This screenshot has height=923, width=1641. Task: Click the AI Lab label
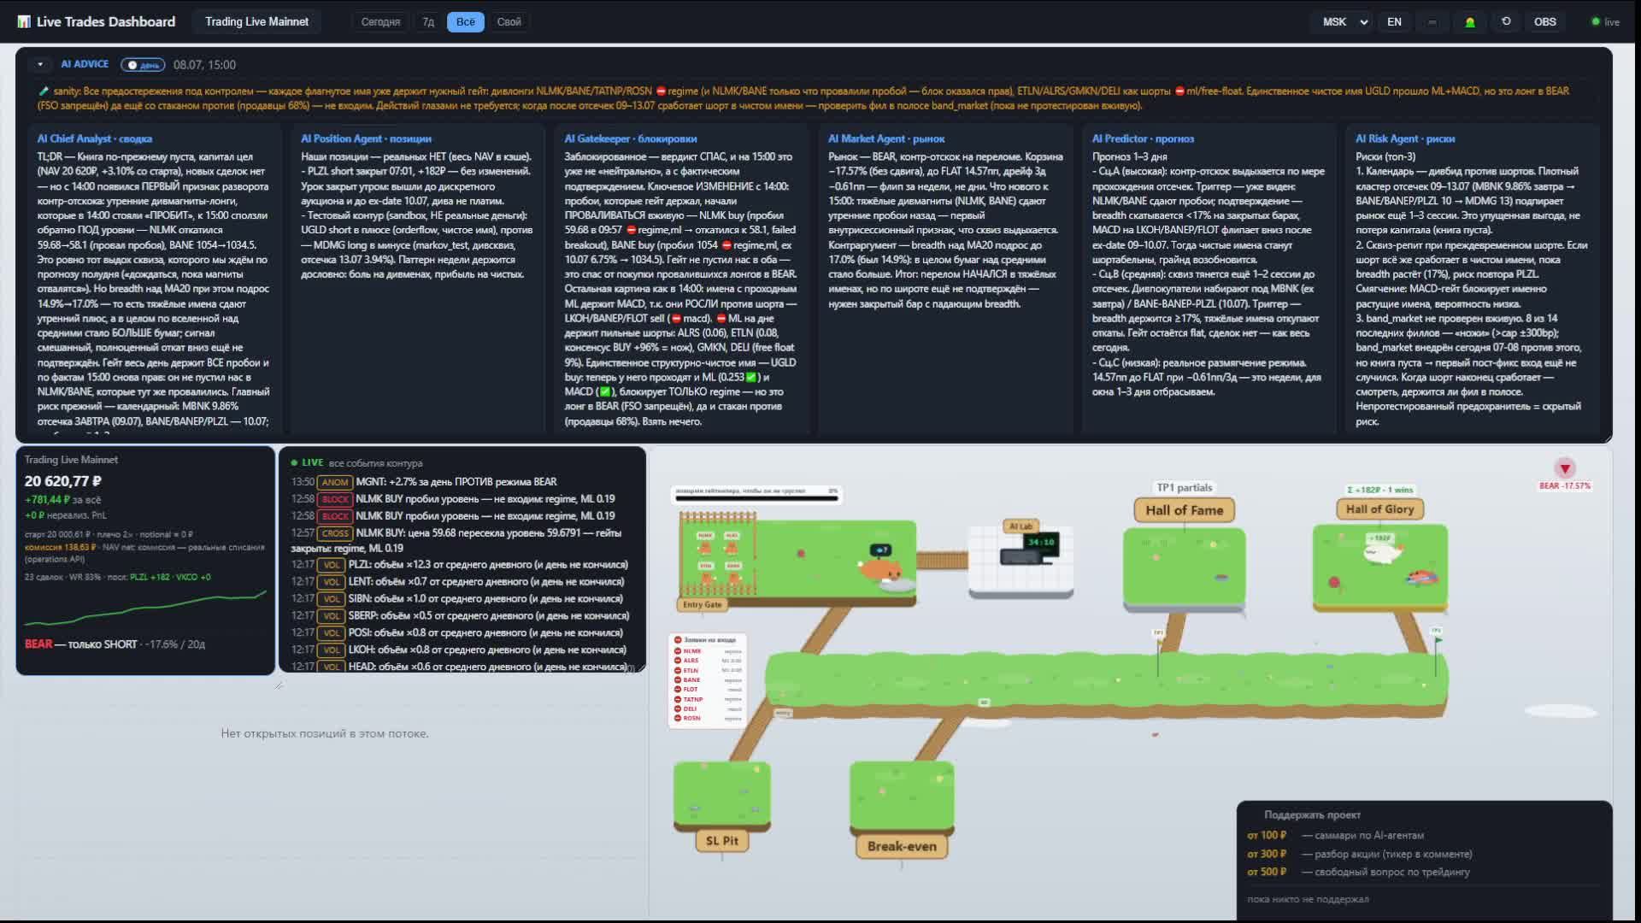coord(1020,526)
